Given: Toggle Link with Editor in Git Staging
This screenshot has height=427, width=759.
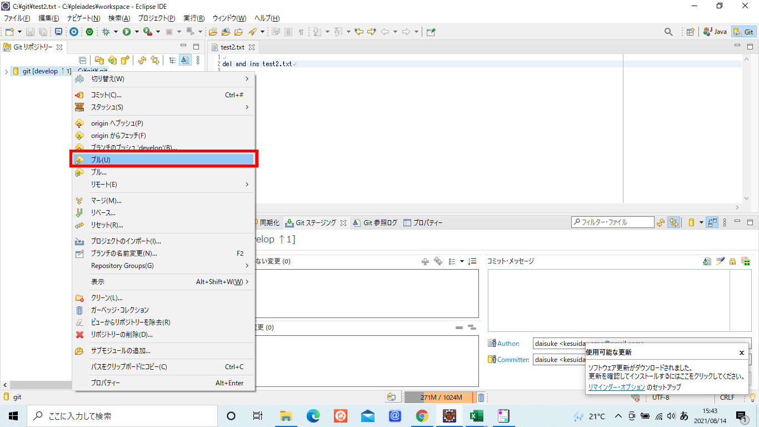Looking at the screenshot, I should [674, 222].
